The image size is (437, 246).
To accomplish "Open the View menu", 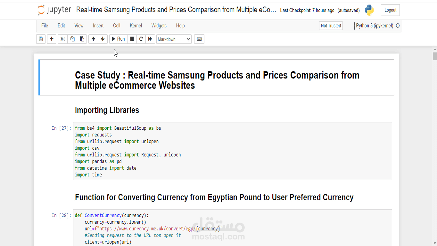I will tap(79, 26).
